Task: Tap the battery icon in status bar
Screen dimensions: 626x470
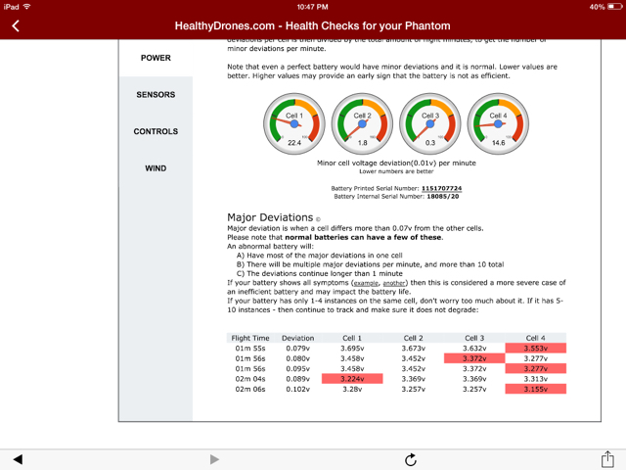Action: [614, 7]
